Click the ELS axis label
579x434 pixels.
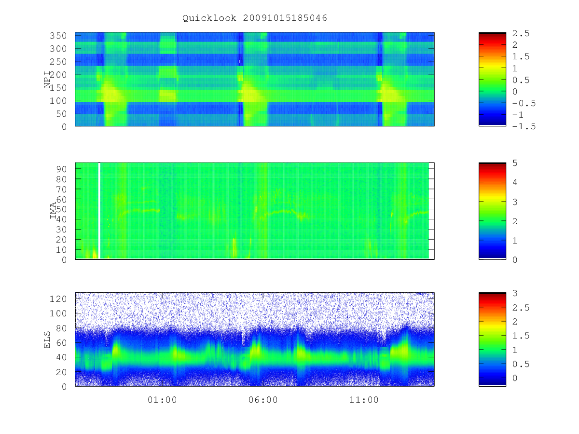pyautogui.click(x=48, y=339)
